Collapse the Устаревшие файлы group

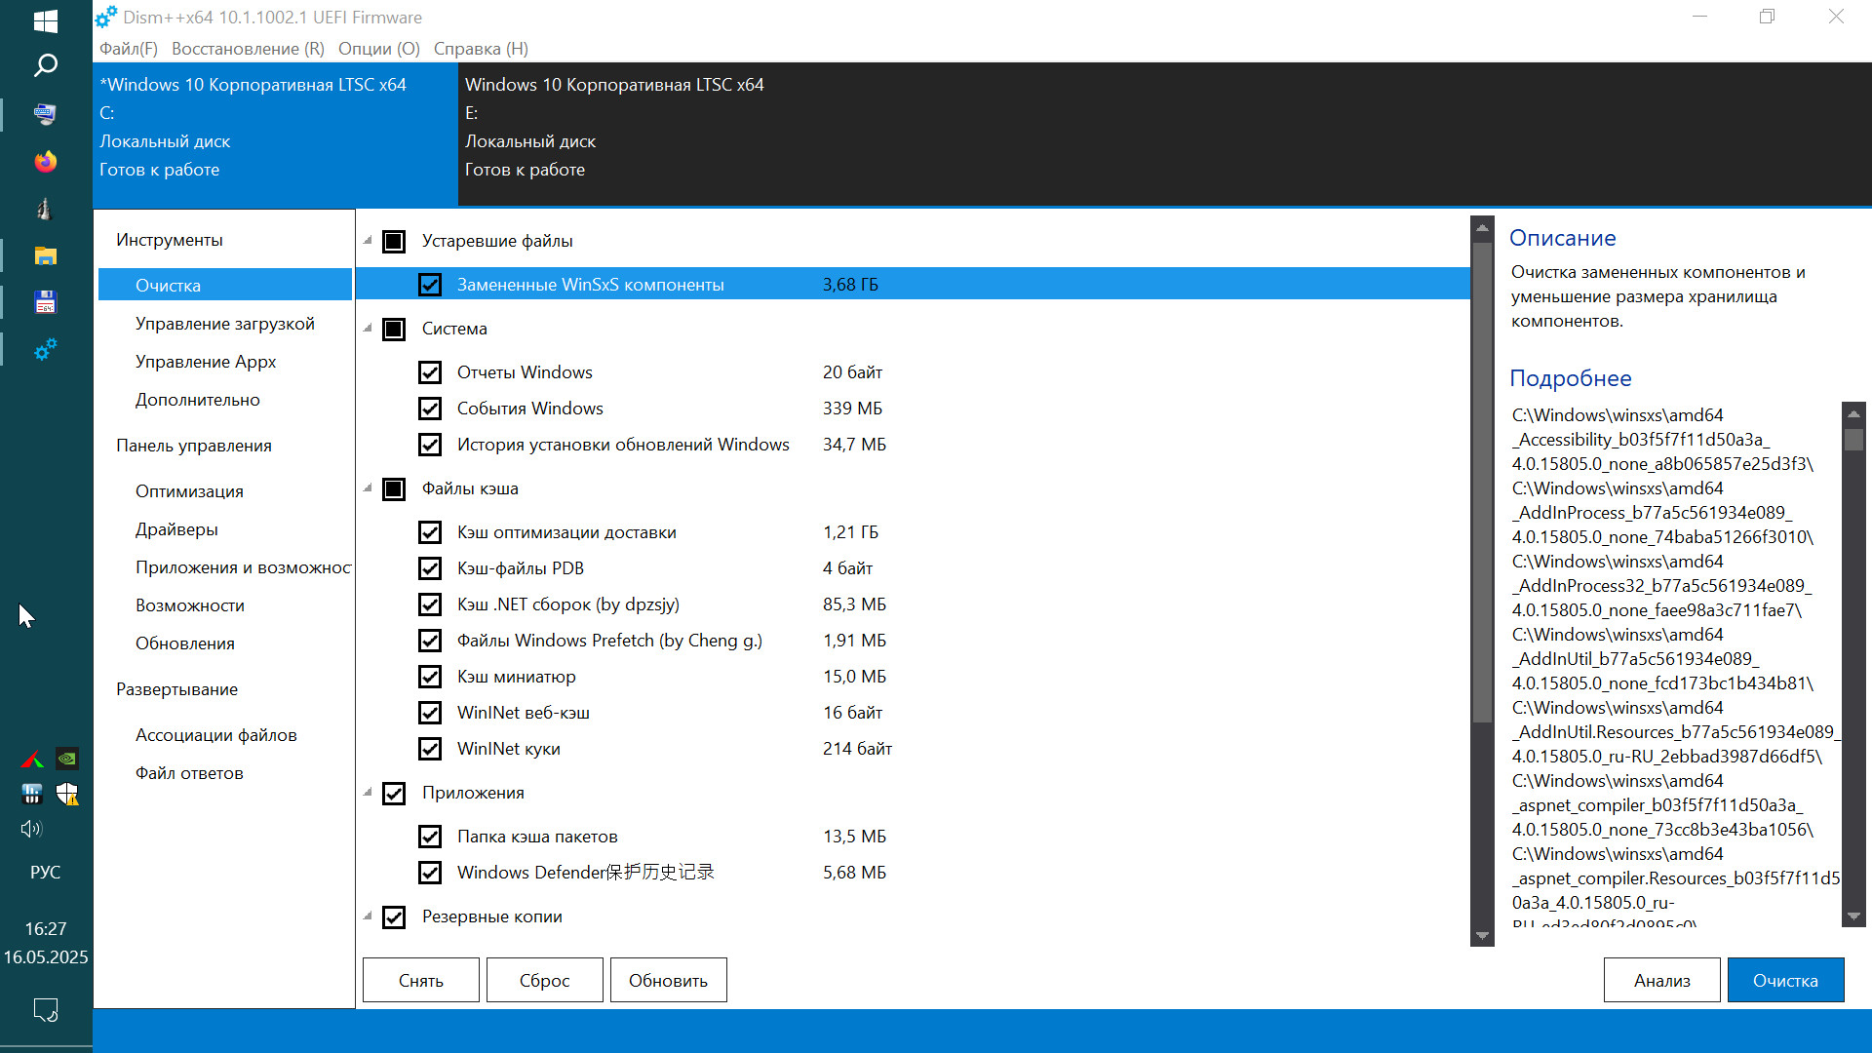[368, 241]
